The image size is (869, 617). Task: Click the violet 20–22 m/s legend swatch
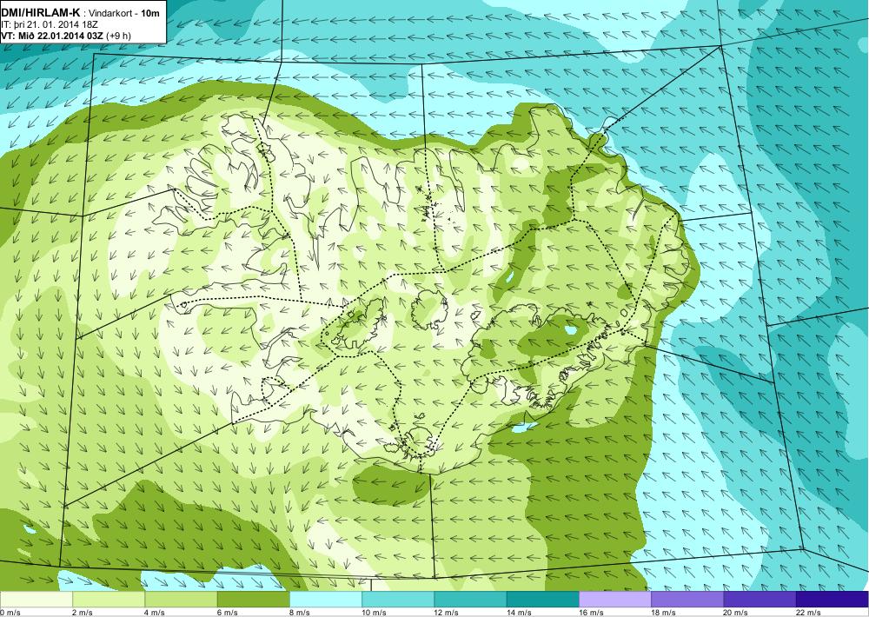point(760,600)
